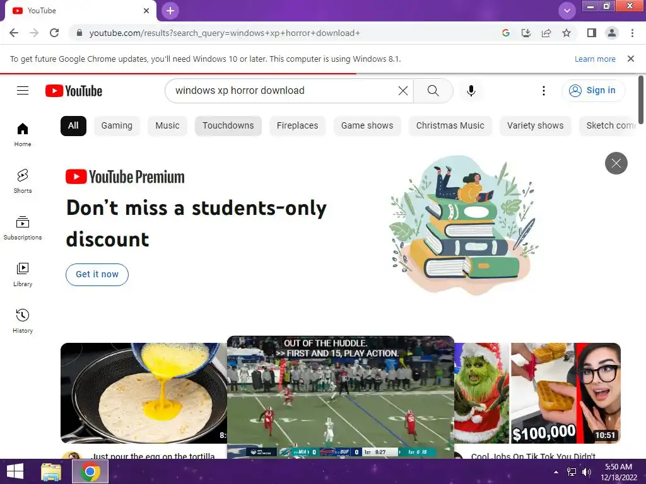
Task: Open Subscriptions in the sidebar
Action: point(23,228)
